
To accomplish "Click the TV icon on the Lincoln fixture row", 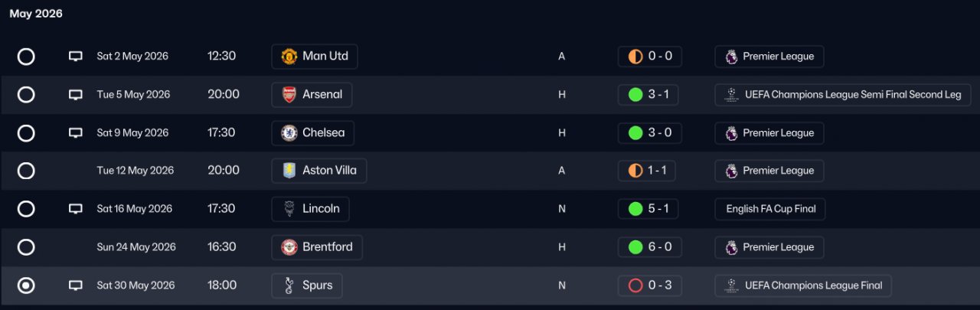I will click(75, 209).
